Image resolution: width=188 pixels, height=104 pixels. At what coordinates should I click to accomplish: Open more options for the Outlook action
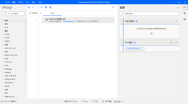click(112, 20)
